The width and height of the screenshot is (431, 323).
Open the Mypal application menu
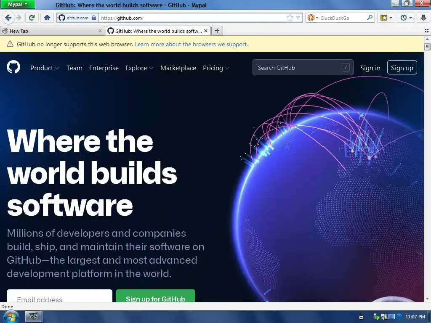click(x=18, y=4)
